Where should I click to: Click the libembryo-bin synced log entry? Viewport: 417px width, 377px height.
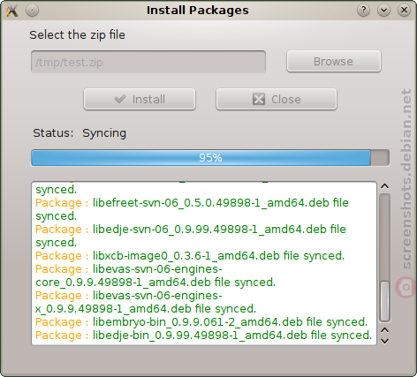tap(201, 322)
